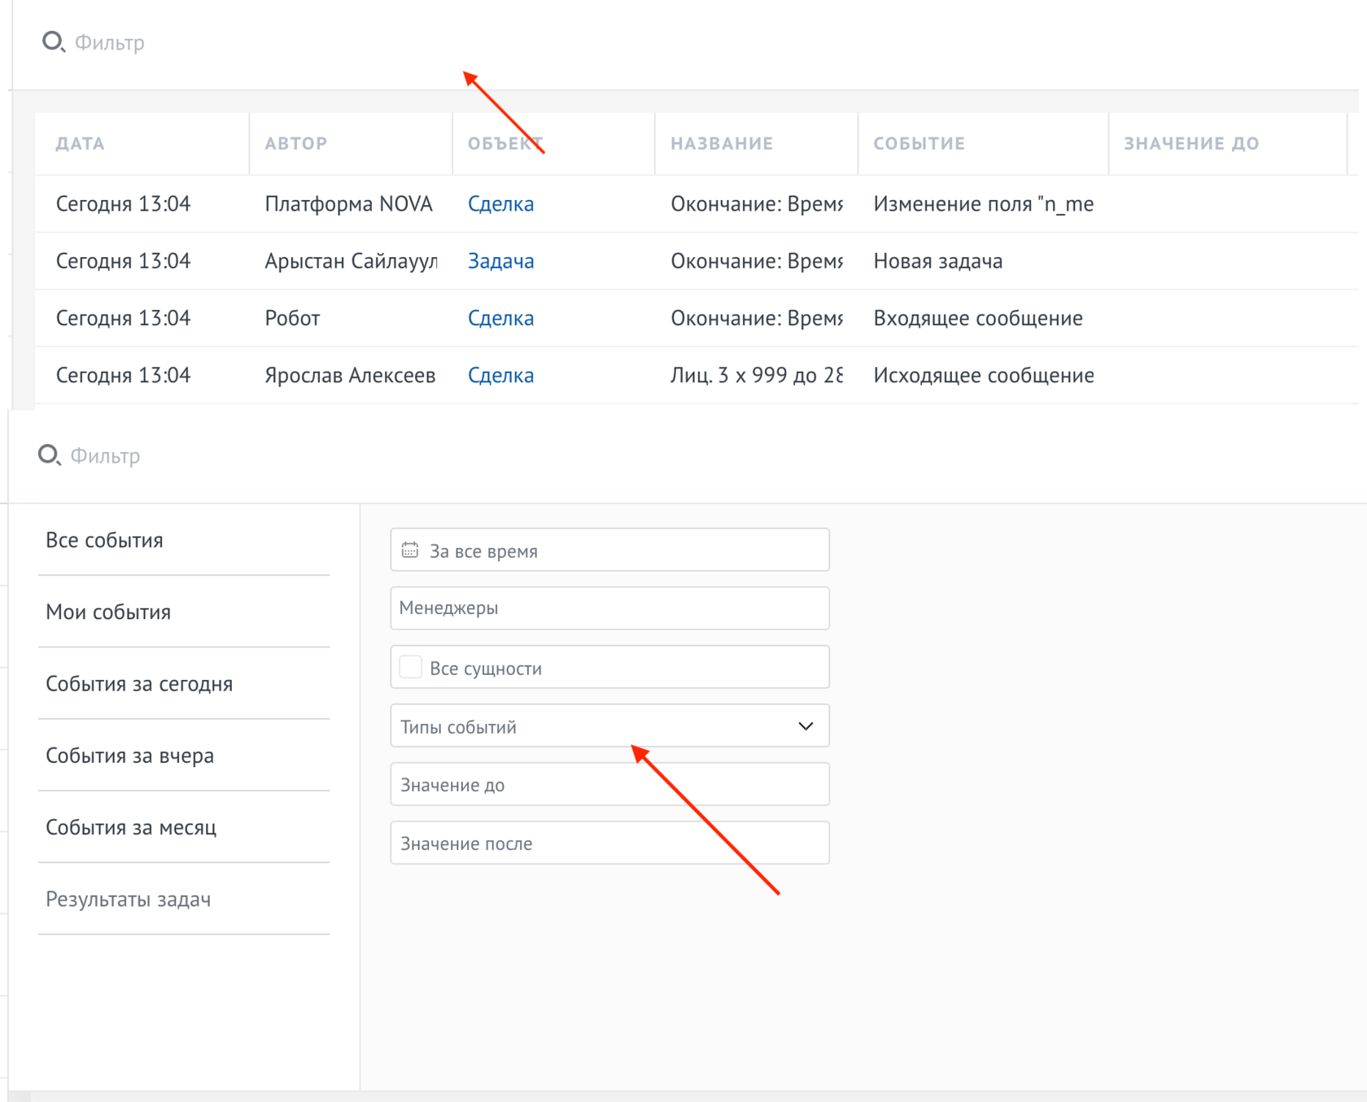Click the 'Событие' column header
Image resolution: width=1367 pixels, height=1102 pixels.
pos(919,144)
